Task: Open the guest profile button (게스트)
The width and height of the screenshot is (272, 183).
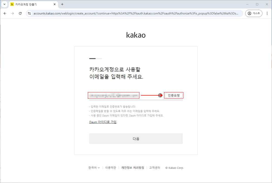Action: pos(254,13)
